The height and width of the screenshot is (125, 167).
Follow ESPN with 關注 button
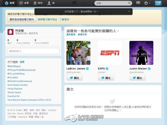coord(106,78)
